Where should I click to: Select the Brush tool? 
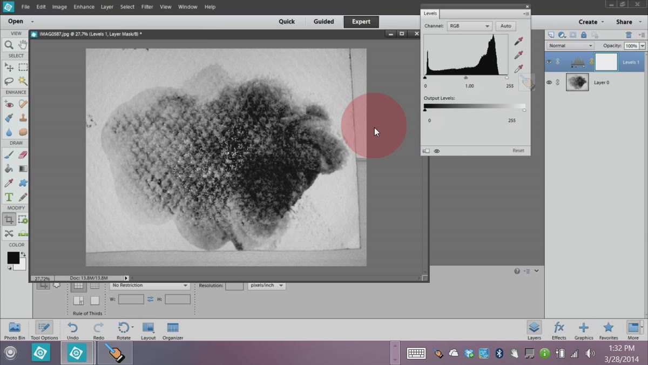(x=9, y=154)
